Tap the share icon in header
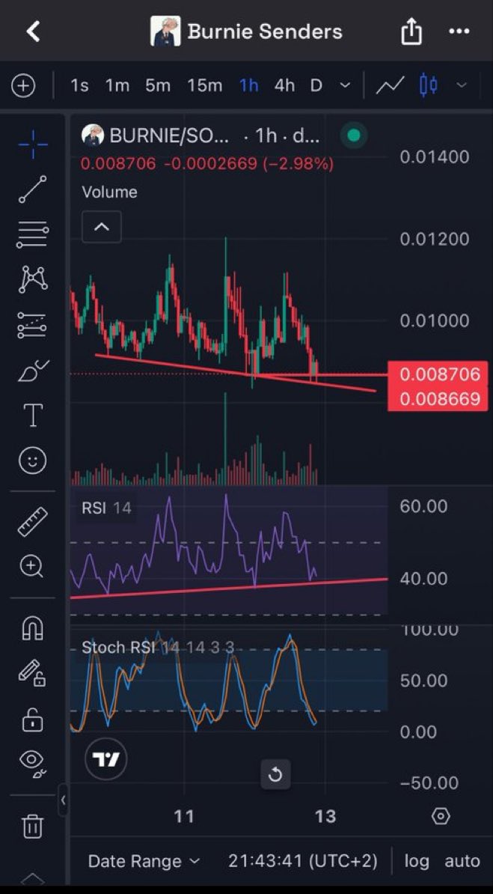This screenshot has height=894, width=493. tap(411, 31)
